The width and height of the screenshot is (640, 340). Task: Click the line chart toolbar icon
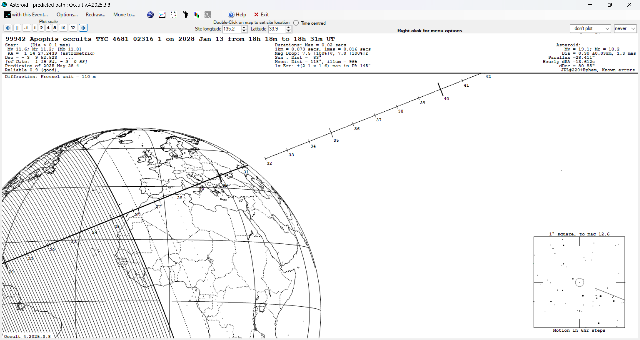(x=162, y=15)
